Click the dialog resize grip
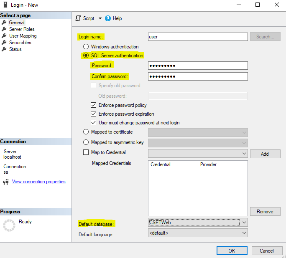The height and width of the screenshot is (258, 286). [284, 256]
